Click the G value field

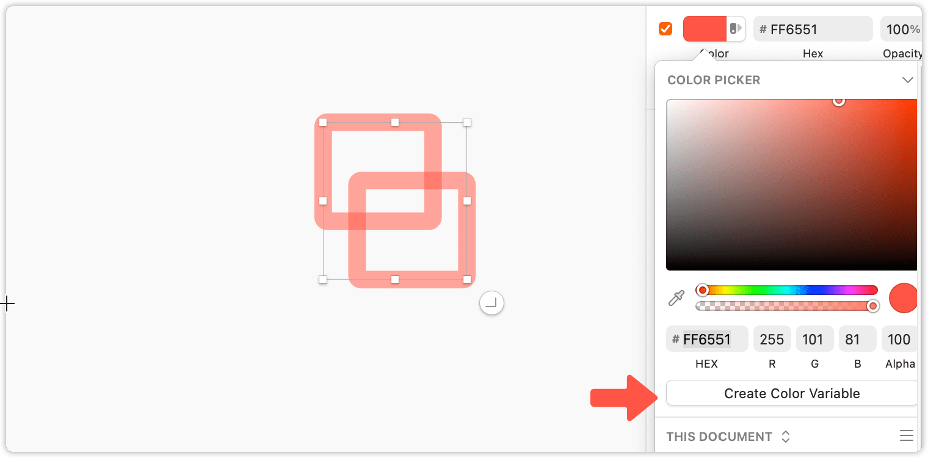point(815,339)
